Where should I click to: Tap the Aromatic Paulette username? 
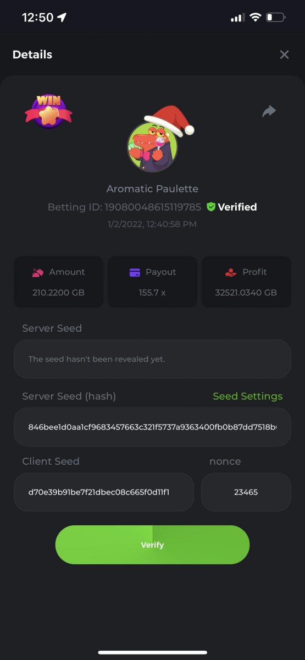pyautogui.click(x=152, y=189)
